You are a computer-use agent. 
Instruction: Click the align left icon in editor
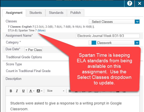[x=70, y=91]
